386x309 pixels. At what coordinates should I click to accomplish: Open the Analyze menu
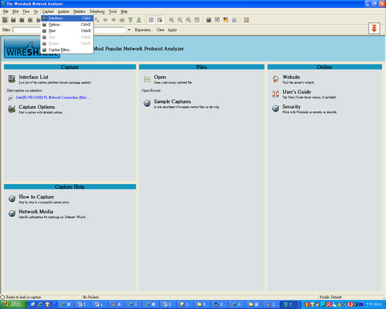click(63, 12)
